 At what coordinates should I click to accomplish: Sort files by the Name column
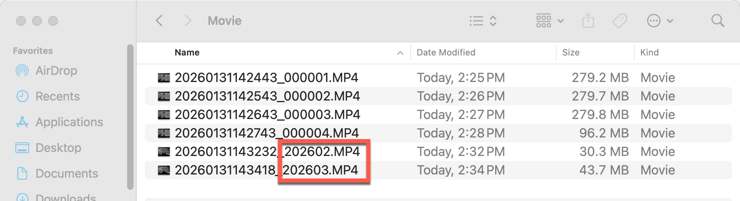(x=187, y=53)
